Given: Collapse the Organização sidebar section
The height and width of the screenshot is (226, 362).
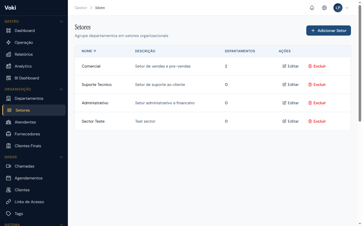Looking at the screenshot, I should pos(61,89).
